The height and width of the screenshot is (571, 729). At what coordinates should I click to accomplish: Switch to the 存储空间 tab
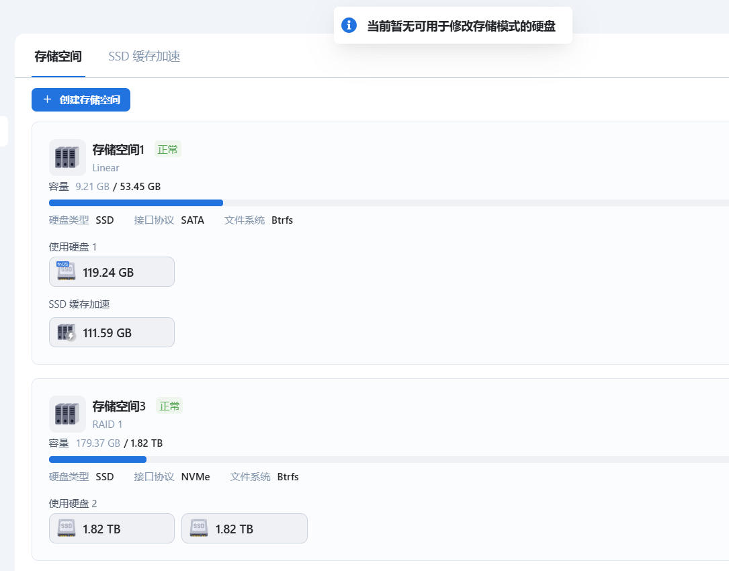[x=58, y=56]
